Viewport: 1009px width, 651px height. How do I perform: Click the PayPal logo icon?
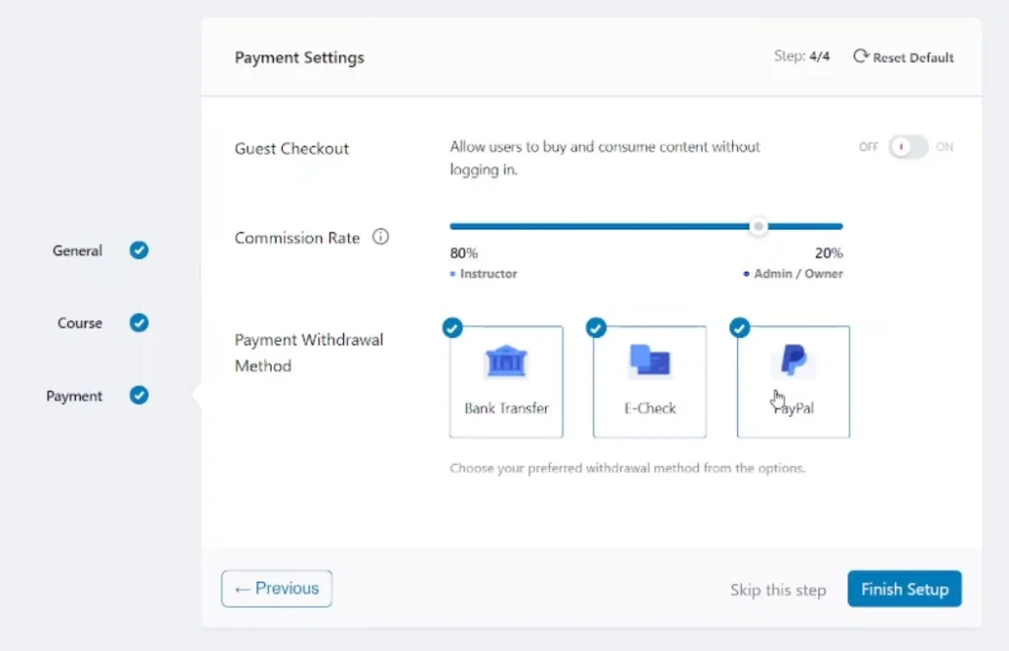793,359
